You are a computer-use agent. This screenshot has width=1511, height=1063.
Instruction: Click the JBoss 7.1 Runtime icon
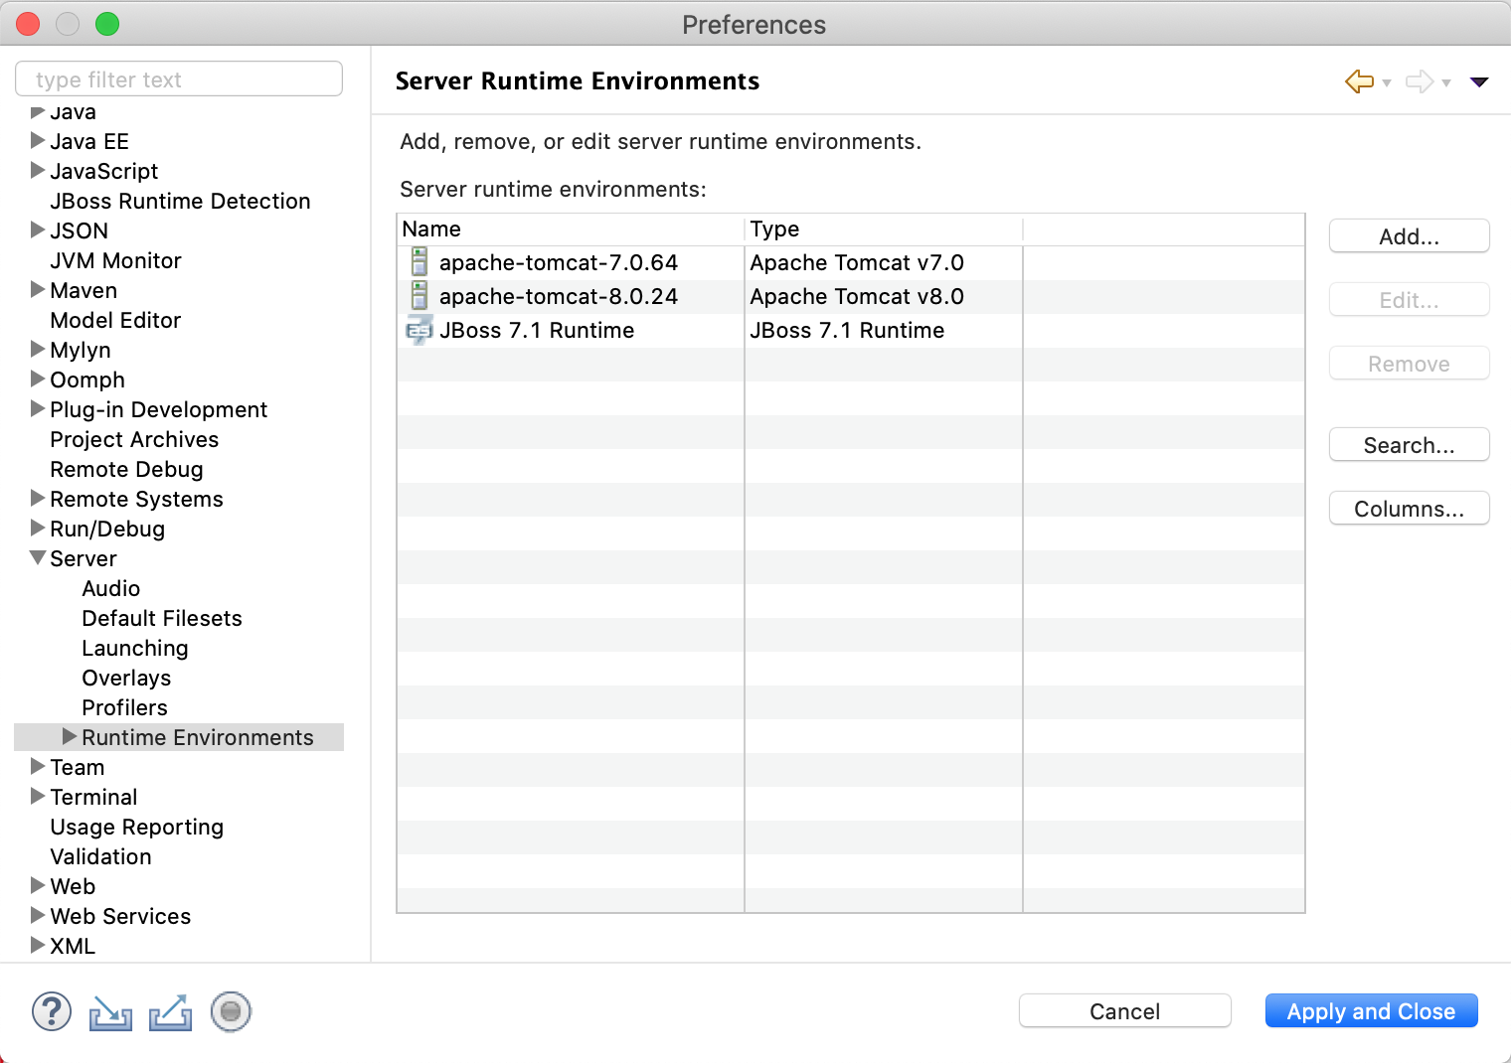coord(420,330)
